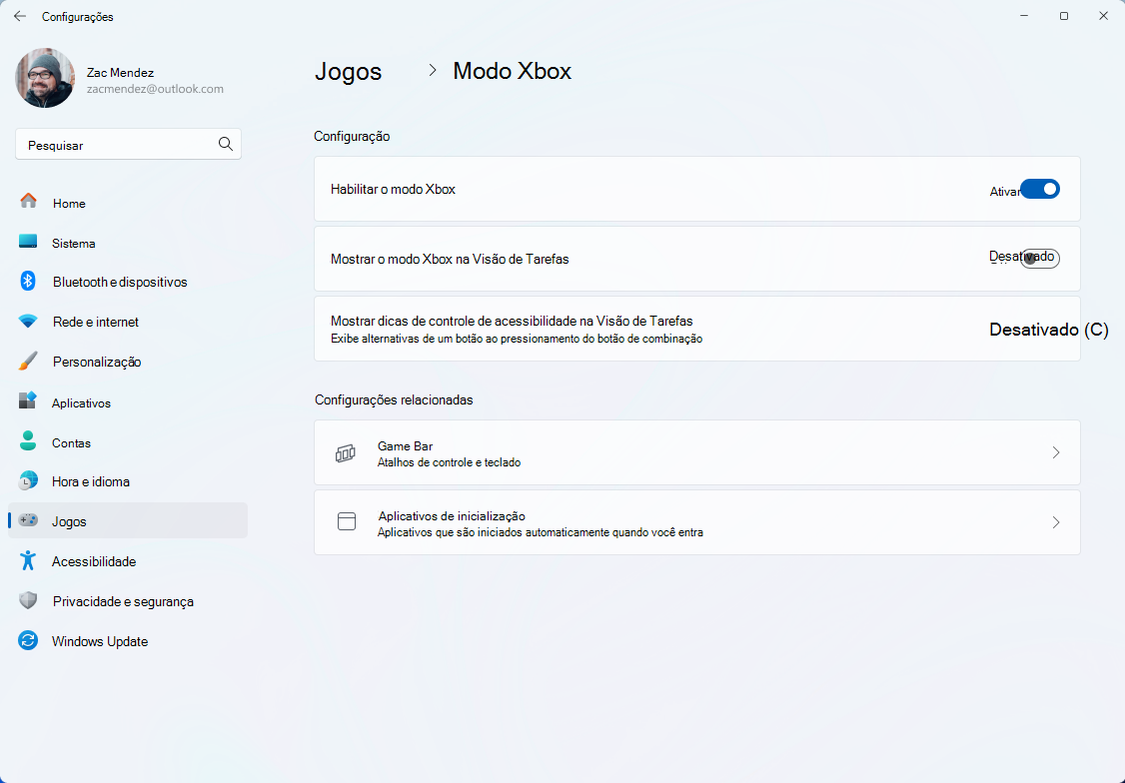
Task: Open Acessibilidade settings
Action: [128, 561]
